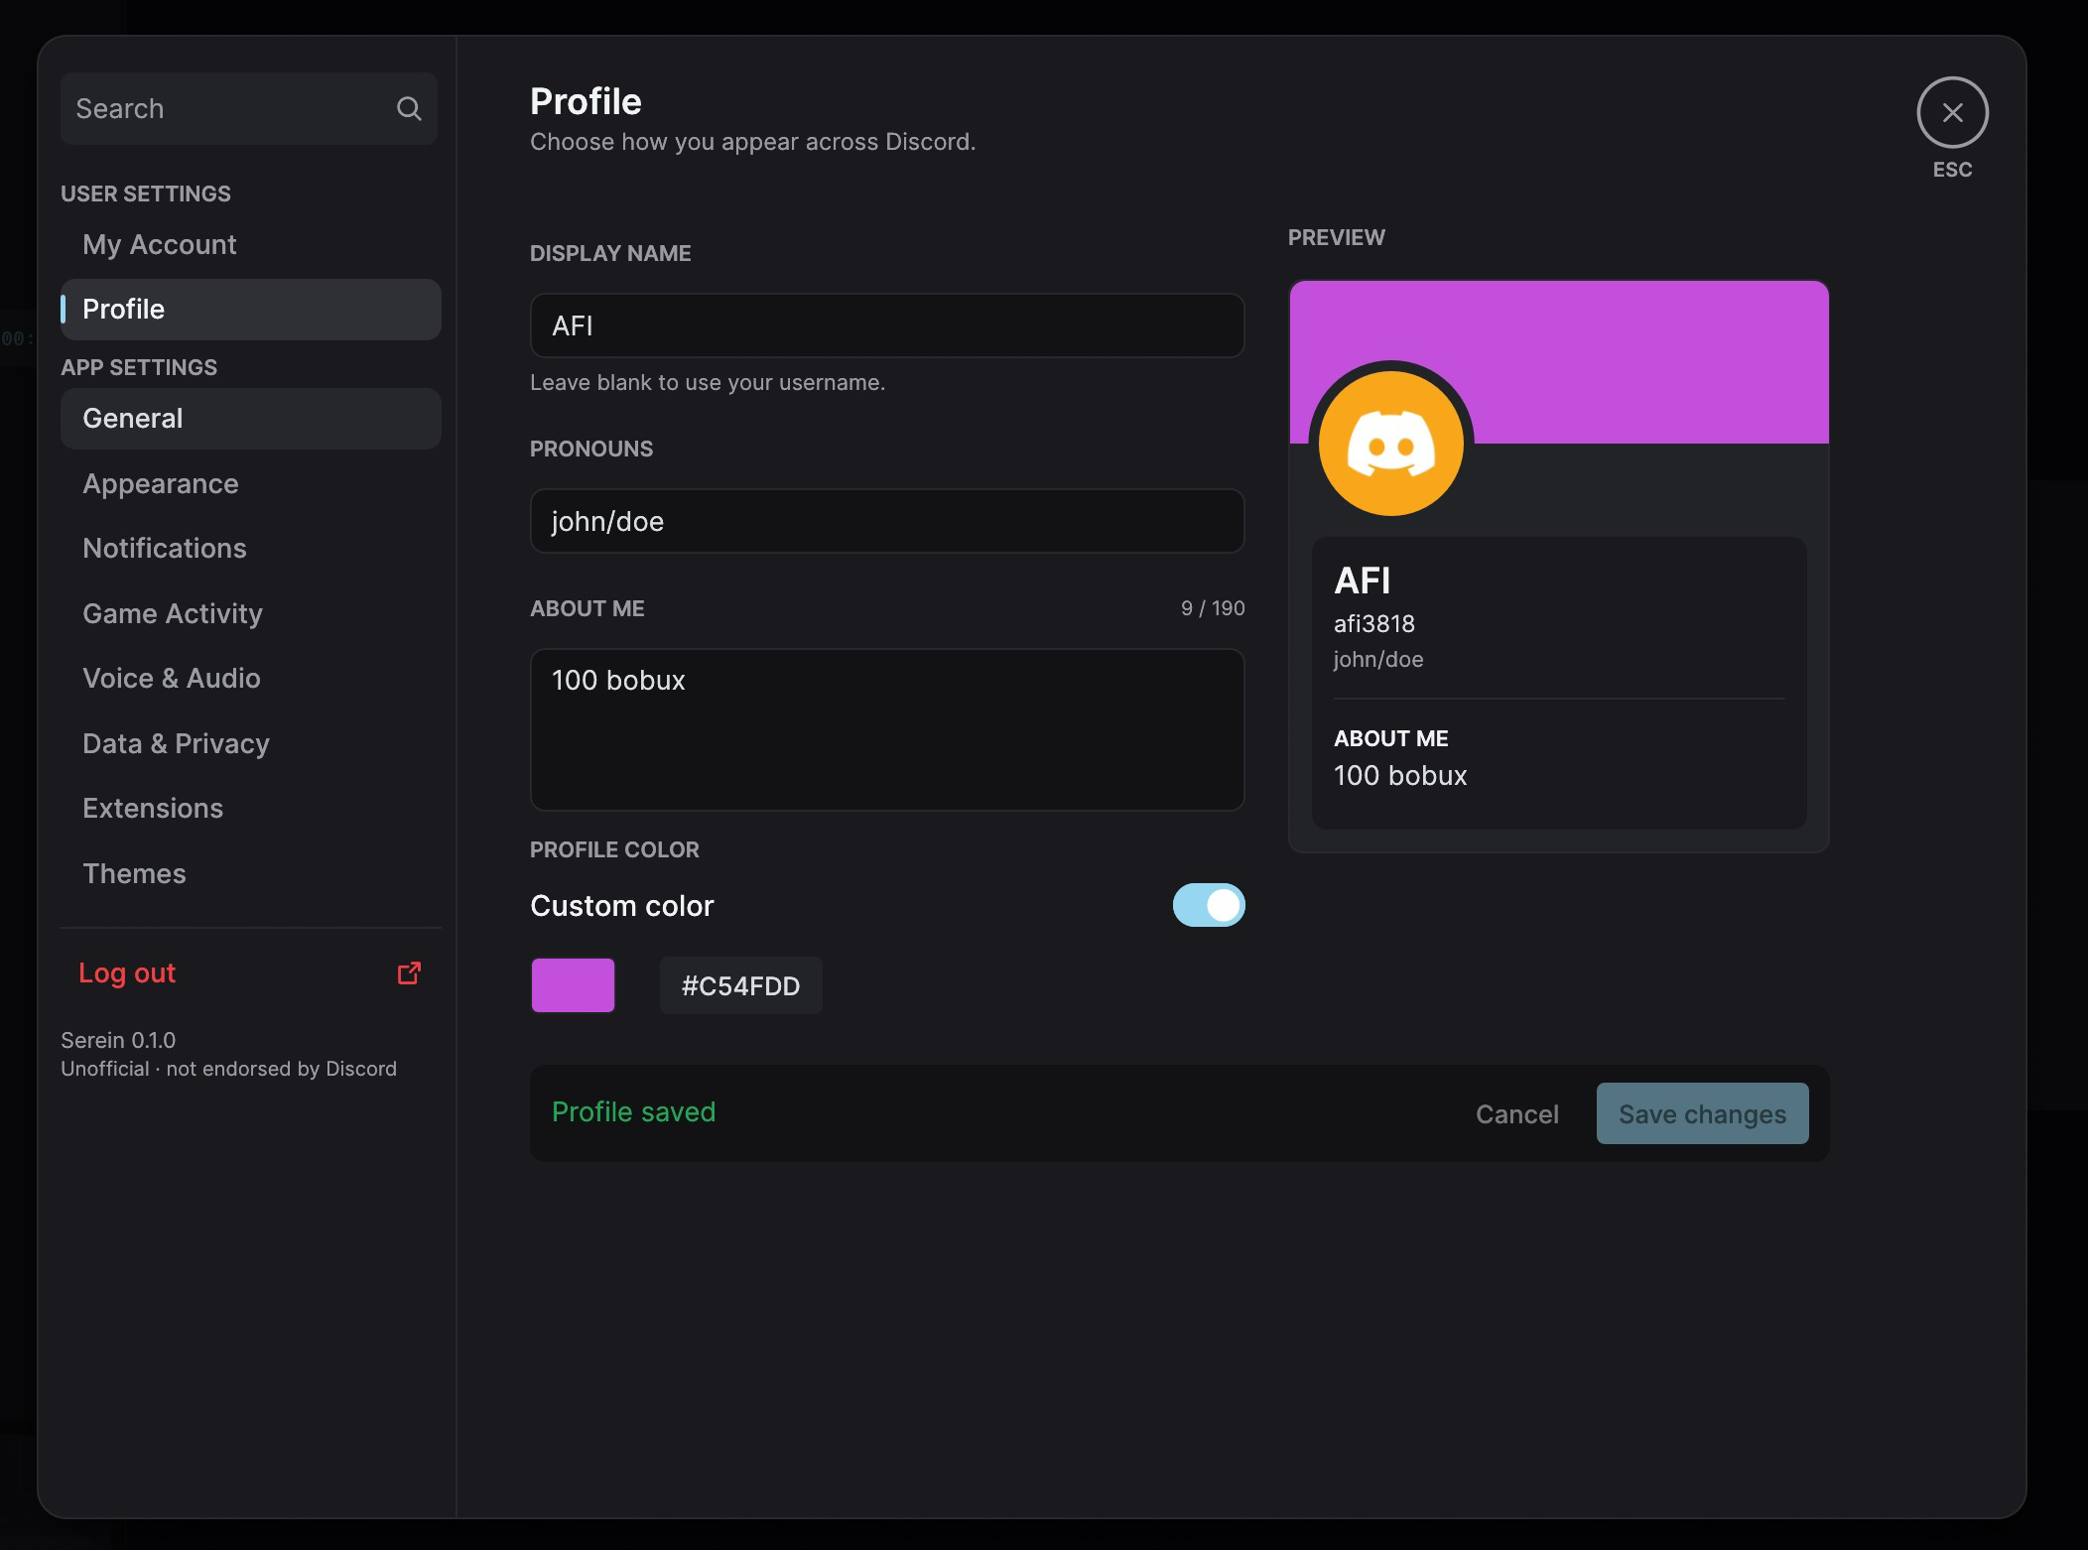Click 'Choose how you appear across Discord.' subtitle
Screen dimensions: 2088x1550
pos(753,142)
